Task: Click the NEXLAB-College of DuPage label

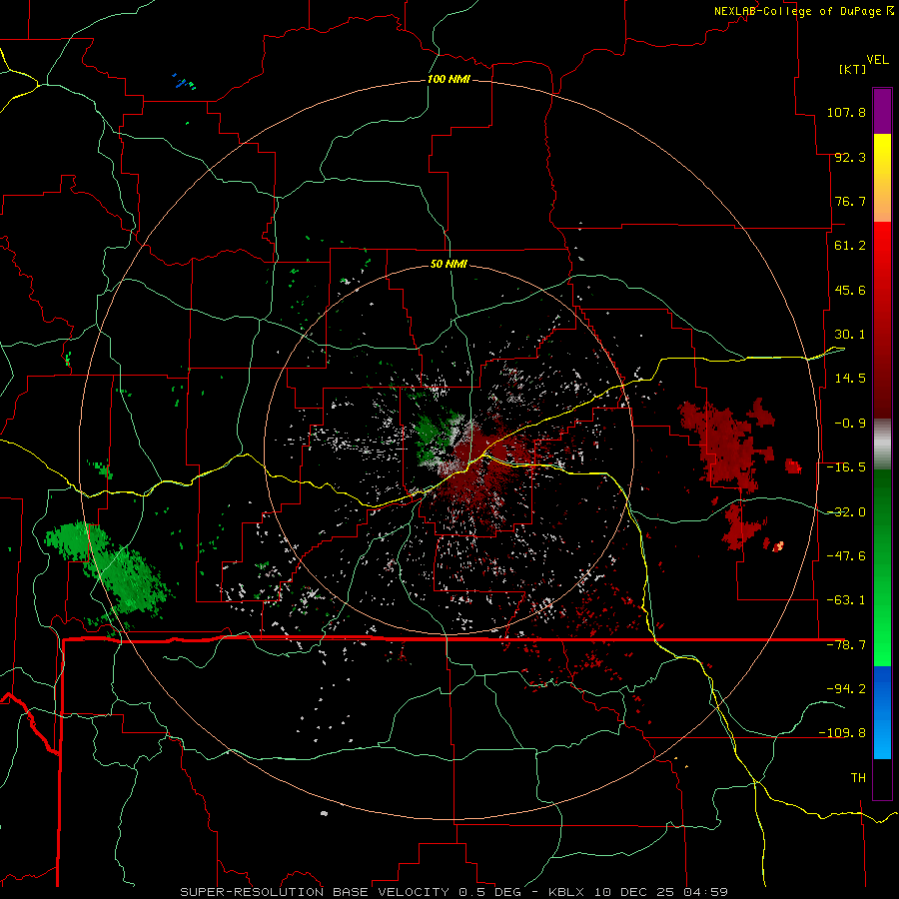Action: coord(804,11)
